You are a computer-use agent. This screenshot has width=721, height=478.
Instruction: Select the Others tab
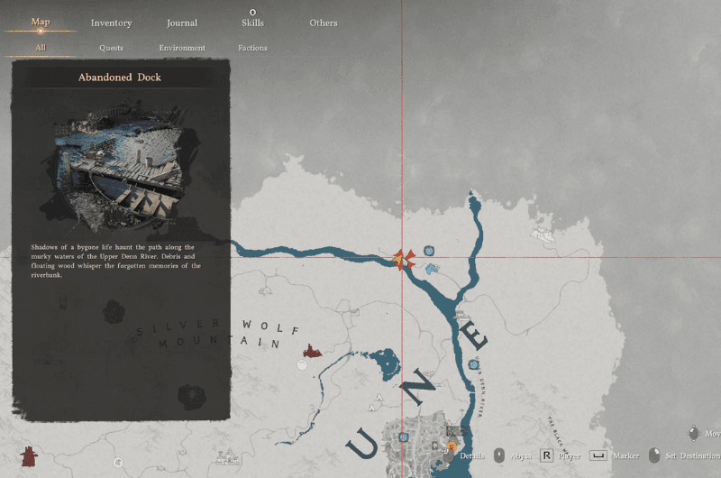click(x=324, y=23)
